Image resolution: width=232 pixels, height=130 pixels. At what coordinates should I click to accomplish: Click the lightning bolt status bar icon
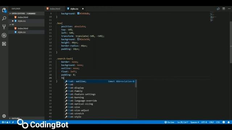[x=13, y=122]
